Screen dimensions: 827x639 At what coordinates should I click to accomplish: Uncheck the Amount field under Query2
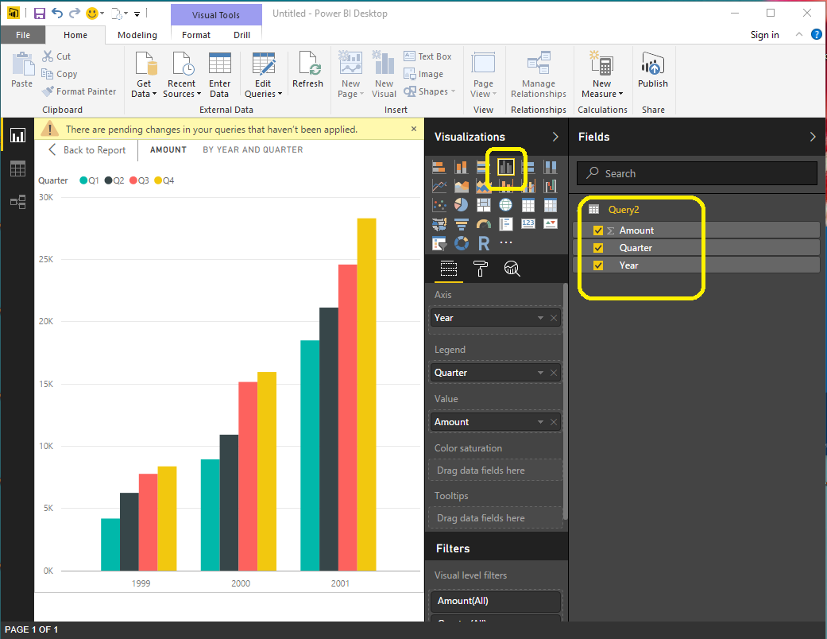pos(598,230)
